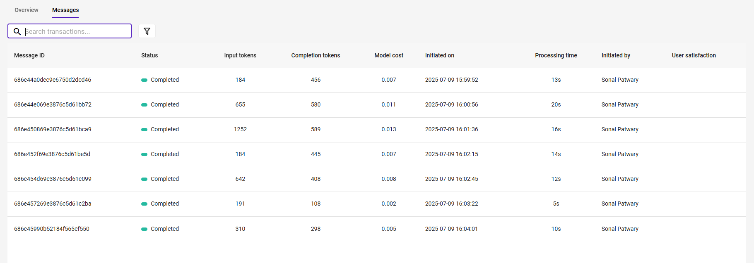
Task: Sort by Model cost header
Action: 389,55
